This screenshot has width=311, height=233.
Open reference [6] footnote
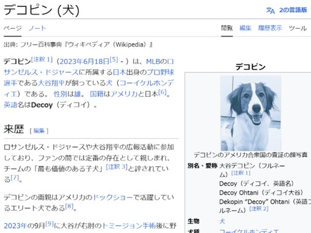coord(163,92)
